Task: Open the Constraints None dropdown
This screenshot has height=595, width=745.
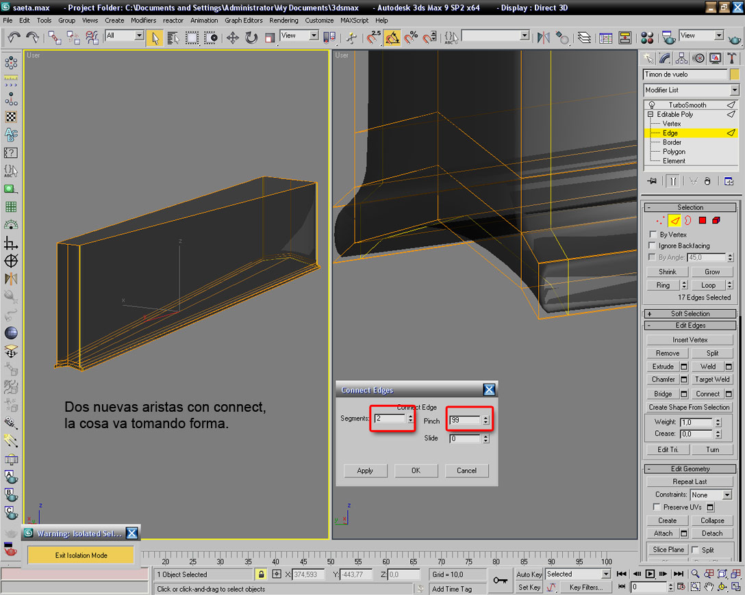Action: pyautogui.click(x=711, y=495)
